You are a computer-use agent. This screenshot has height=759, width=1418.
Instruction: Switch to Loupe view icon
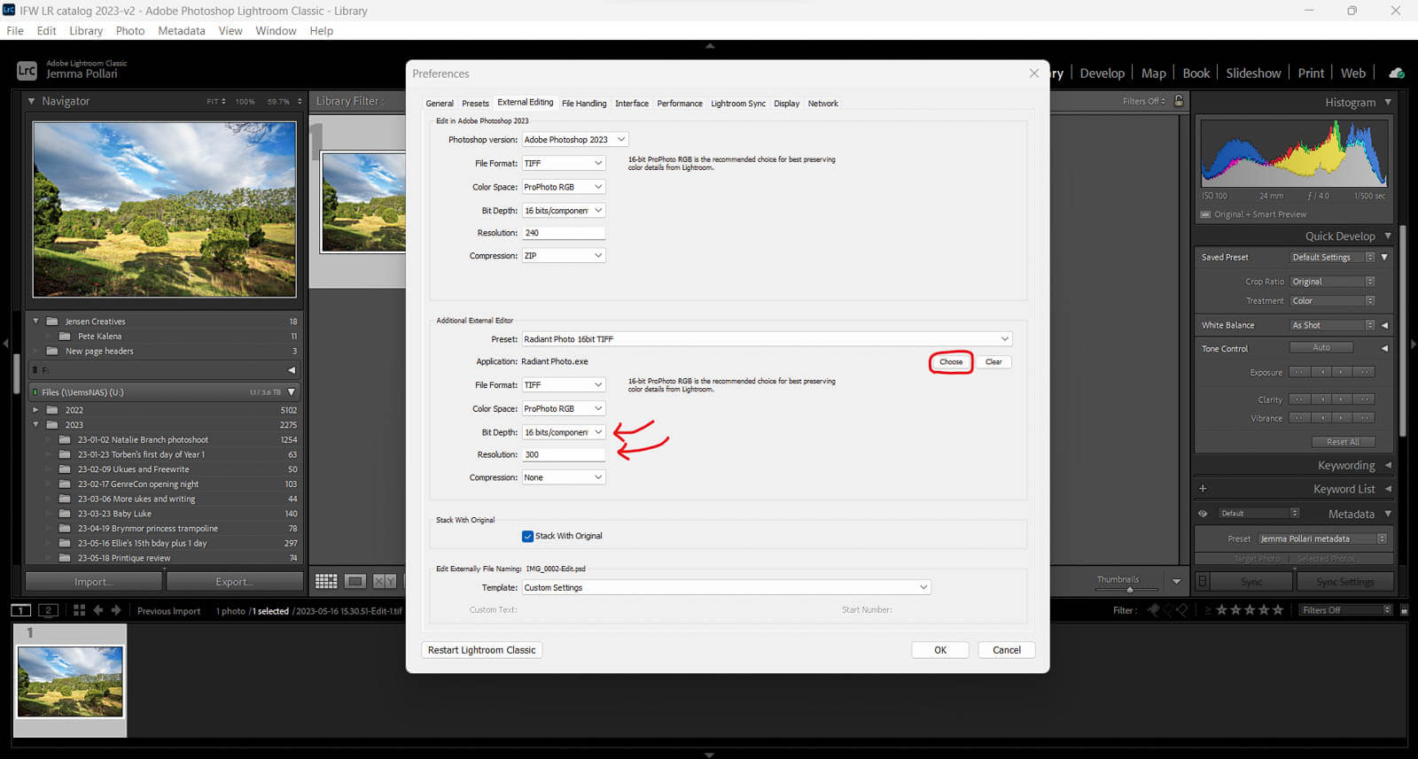coord(355,581)
